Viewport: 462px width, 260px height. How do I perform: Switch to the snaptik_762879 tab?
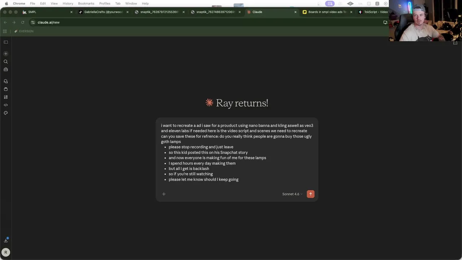click(x=159, y=12)
